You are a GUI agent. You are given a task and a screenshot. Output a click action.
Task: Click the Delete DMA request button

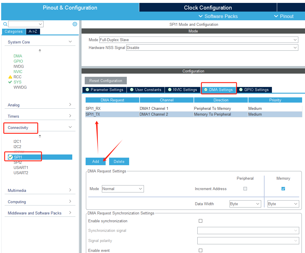tap(119, 161)
